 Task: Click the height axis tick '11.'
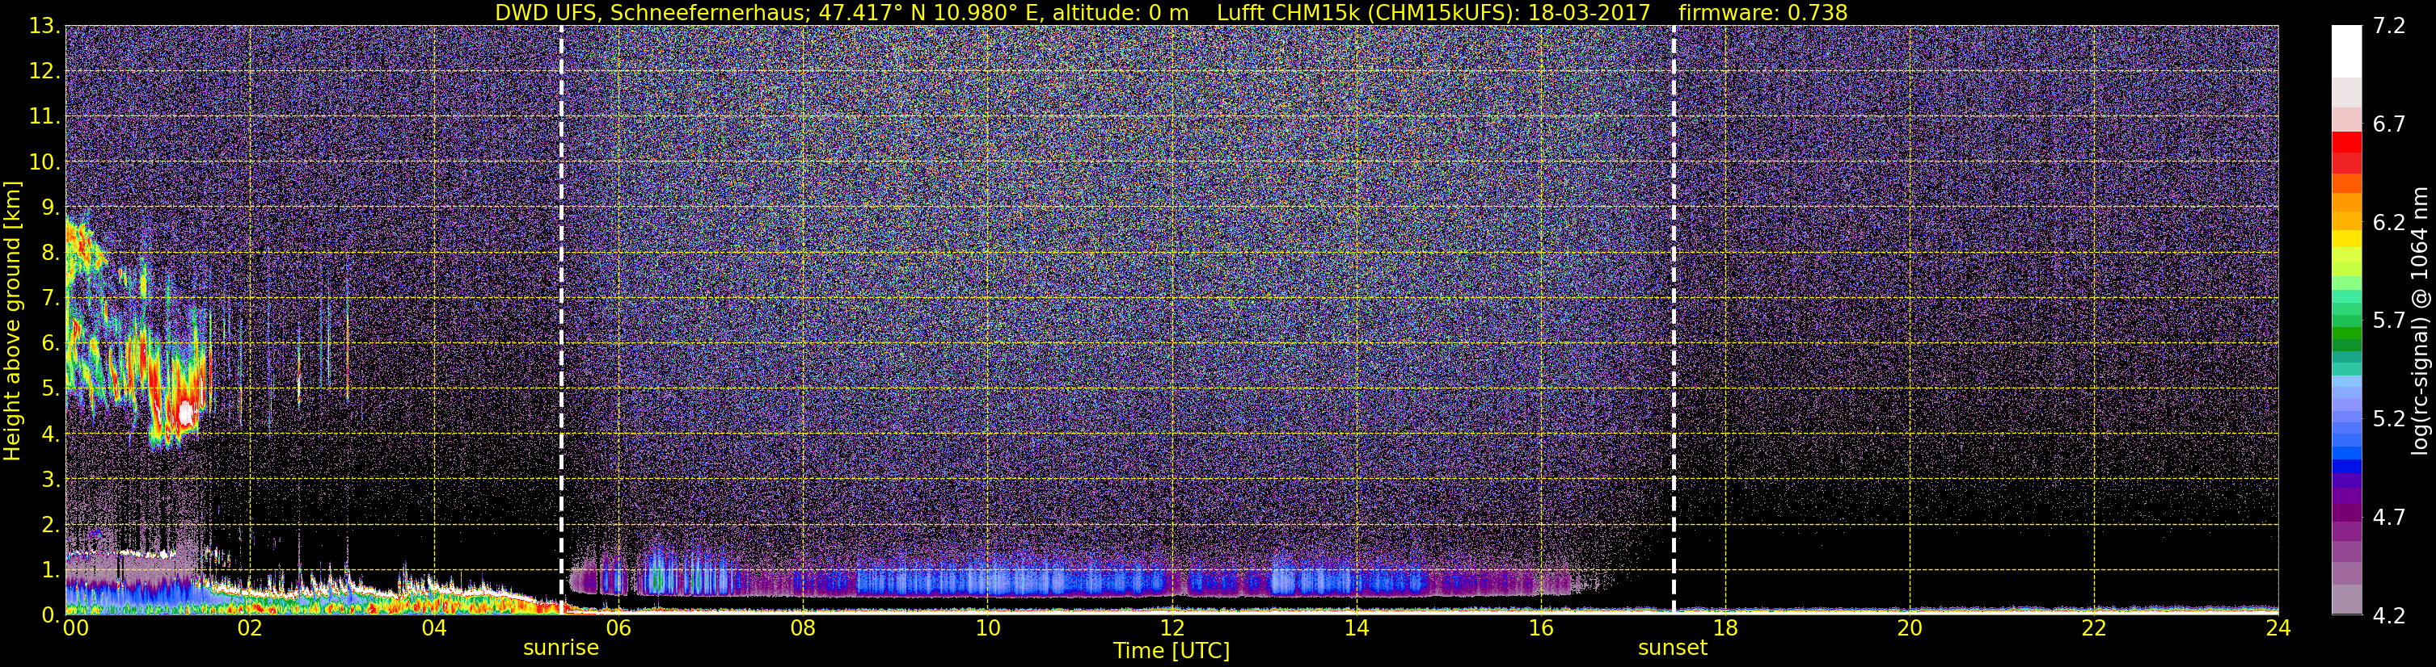pyautogui.click(x=44, y=116)
